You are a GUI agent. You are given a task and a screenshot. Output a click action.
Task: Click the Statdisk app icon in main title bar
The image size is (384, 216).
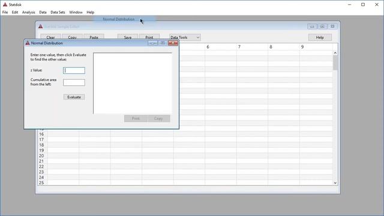[x=5, y=4]
